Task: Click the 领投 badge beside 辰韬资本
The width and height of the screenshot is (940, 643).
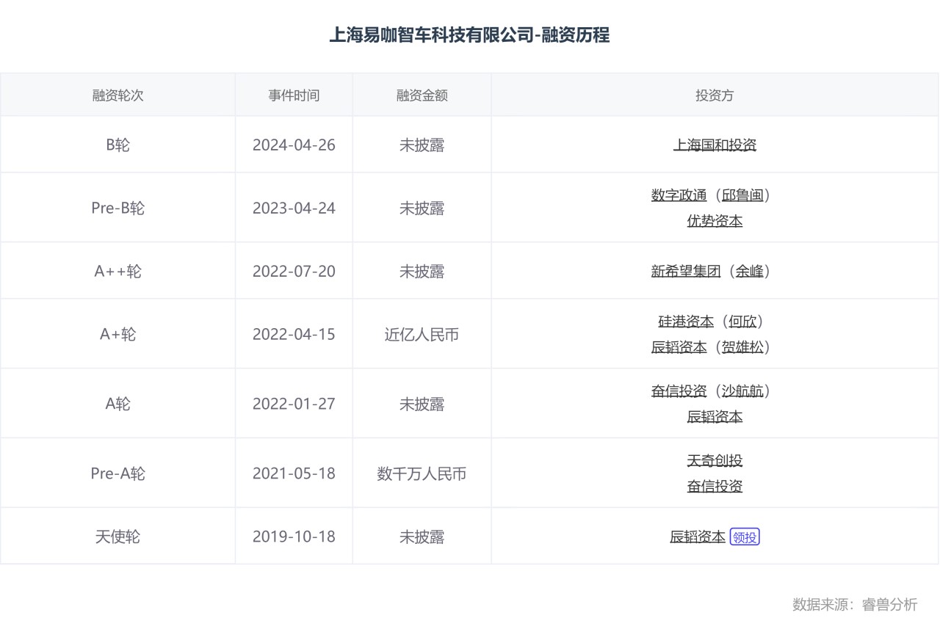Action: 745,537
